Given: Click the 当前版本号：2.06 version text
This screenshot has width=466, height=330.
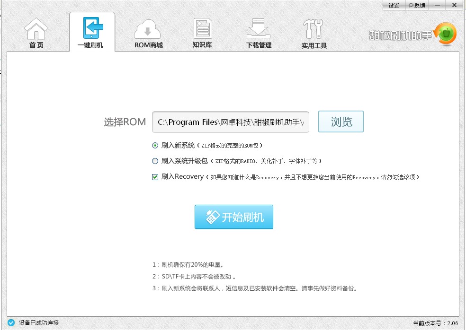Looking at the screenshot, I should [435, 323].
